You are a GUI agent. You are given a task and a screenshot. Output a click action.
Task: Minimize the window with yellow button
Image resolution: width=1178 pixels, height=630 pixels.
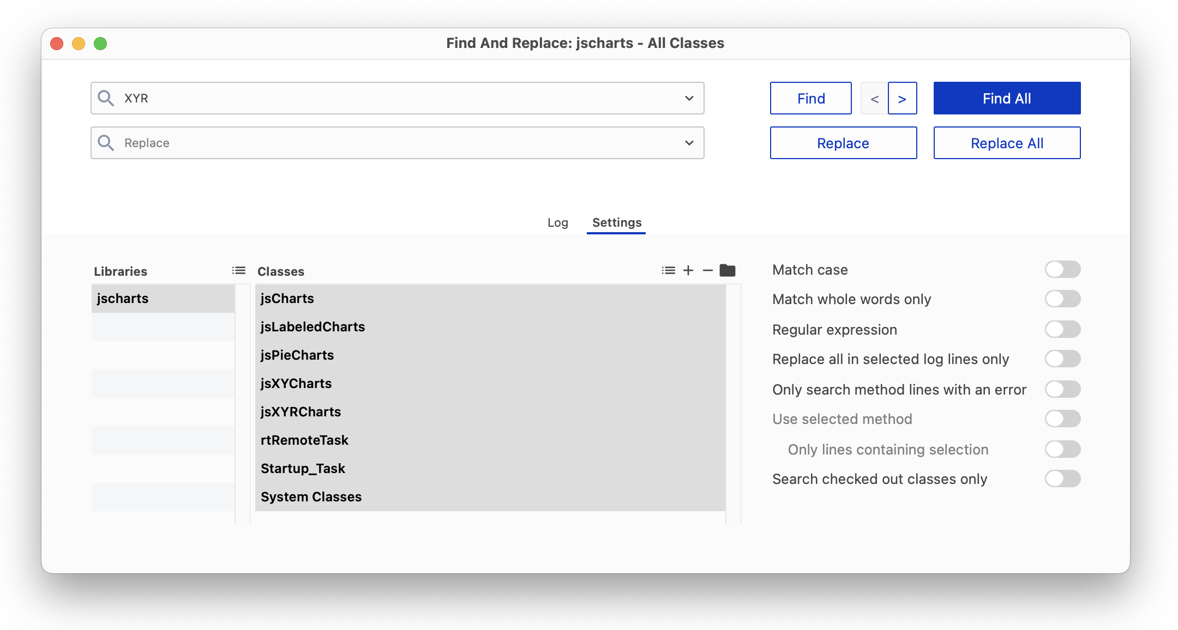click(x=79, y=44)
